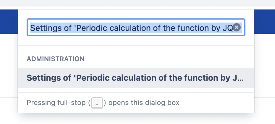Click the blue header bar left of dialog
This screenshot has width=275, height=124.
click(9, 21)
